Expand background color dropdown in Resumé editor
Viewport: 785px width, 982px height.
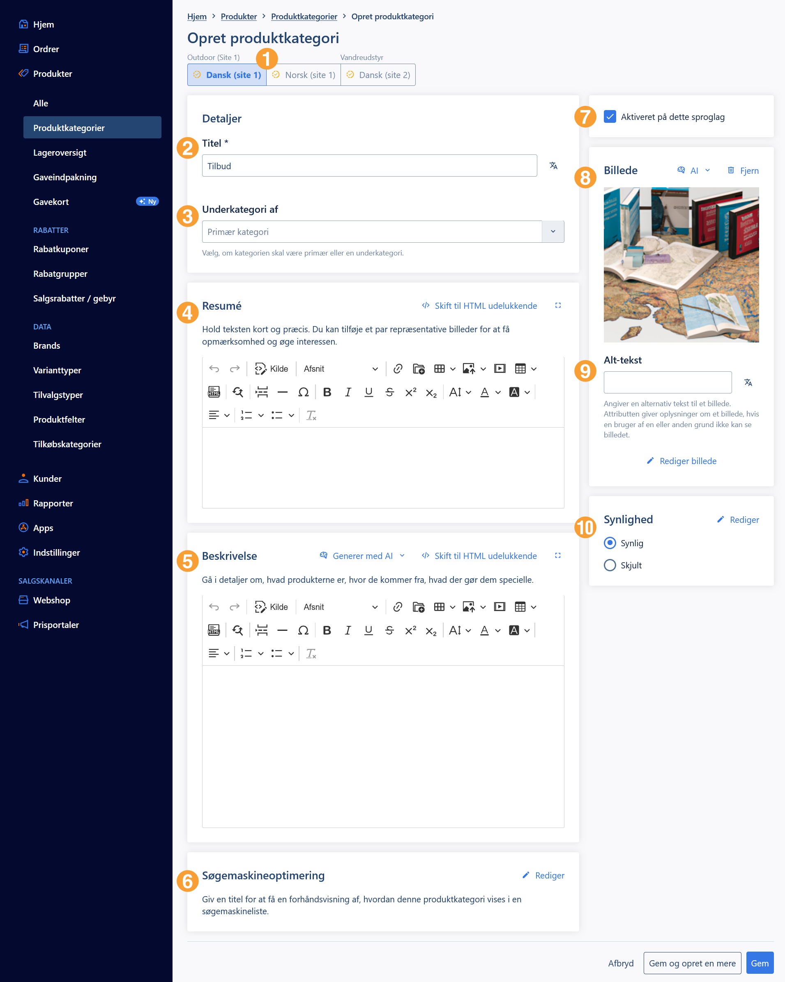tap(527, 392)
